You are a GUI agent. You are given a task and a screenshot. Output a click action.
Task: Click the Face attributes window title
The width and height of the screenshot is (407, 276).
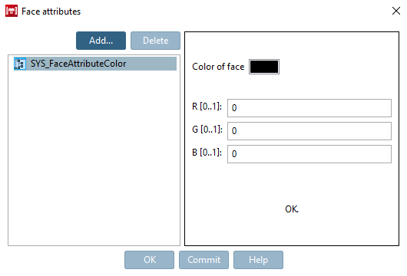[x=51, y=11]
